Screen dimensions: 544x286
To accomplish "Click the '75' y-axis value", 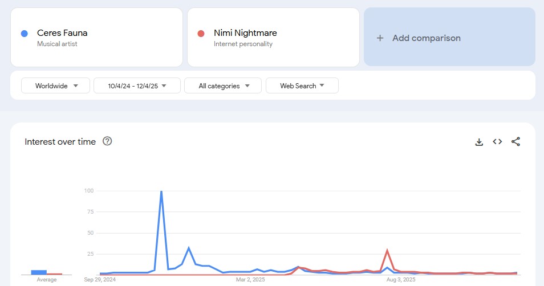I will (91, 212).
